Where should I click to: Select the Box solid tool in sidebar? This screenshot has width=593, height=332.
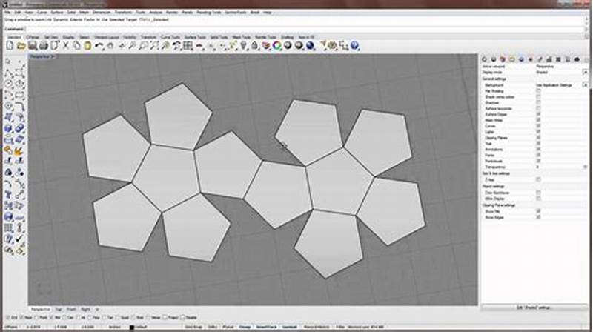pos(8,128)
